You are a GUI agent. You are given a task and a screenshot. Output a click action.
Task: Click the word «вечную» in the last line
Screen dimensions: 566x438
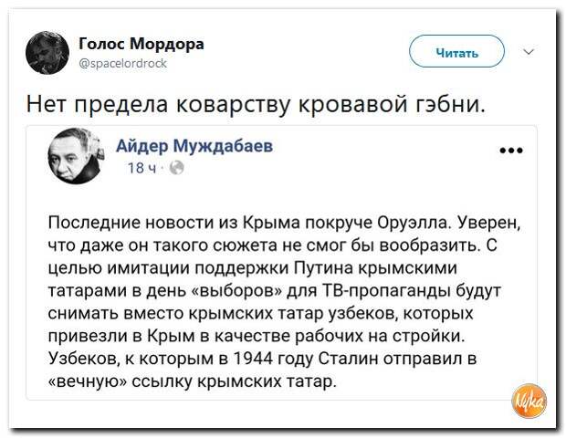[x=88, y=381]
